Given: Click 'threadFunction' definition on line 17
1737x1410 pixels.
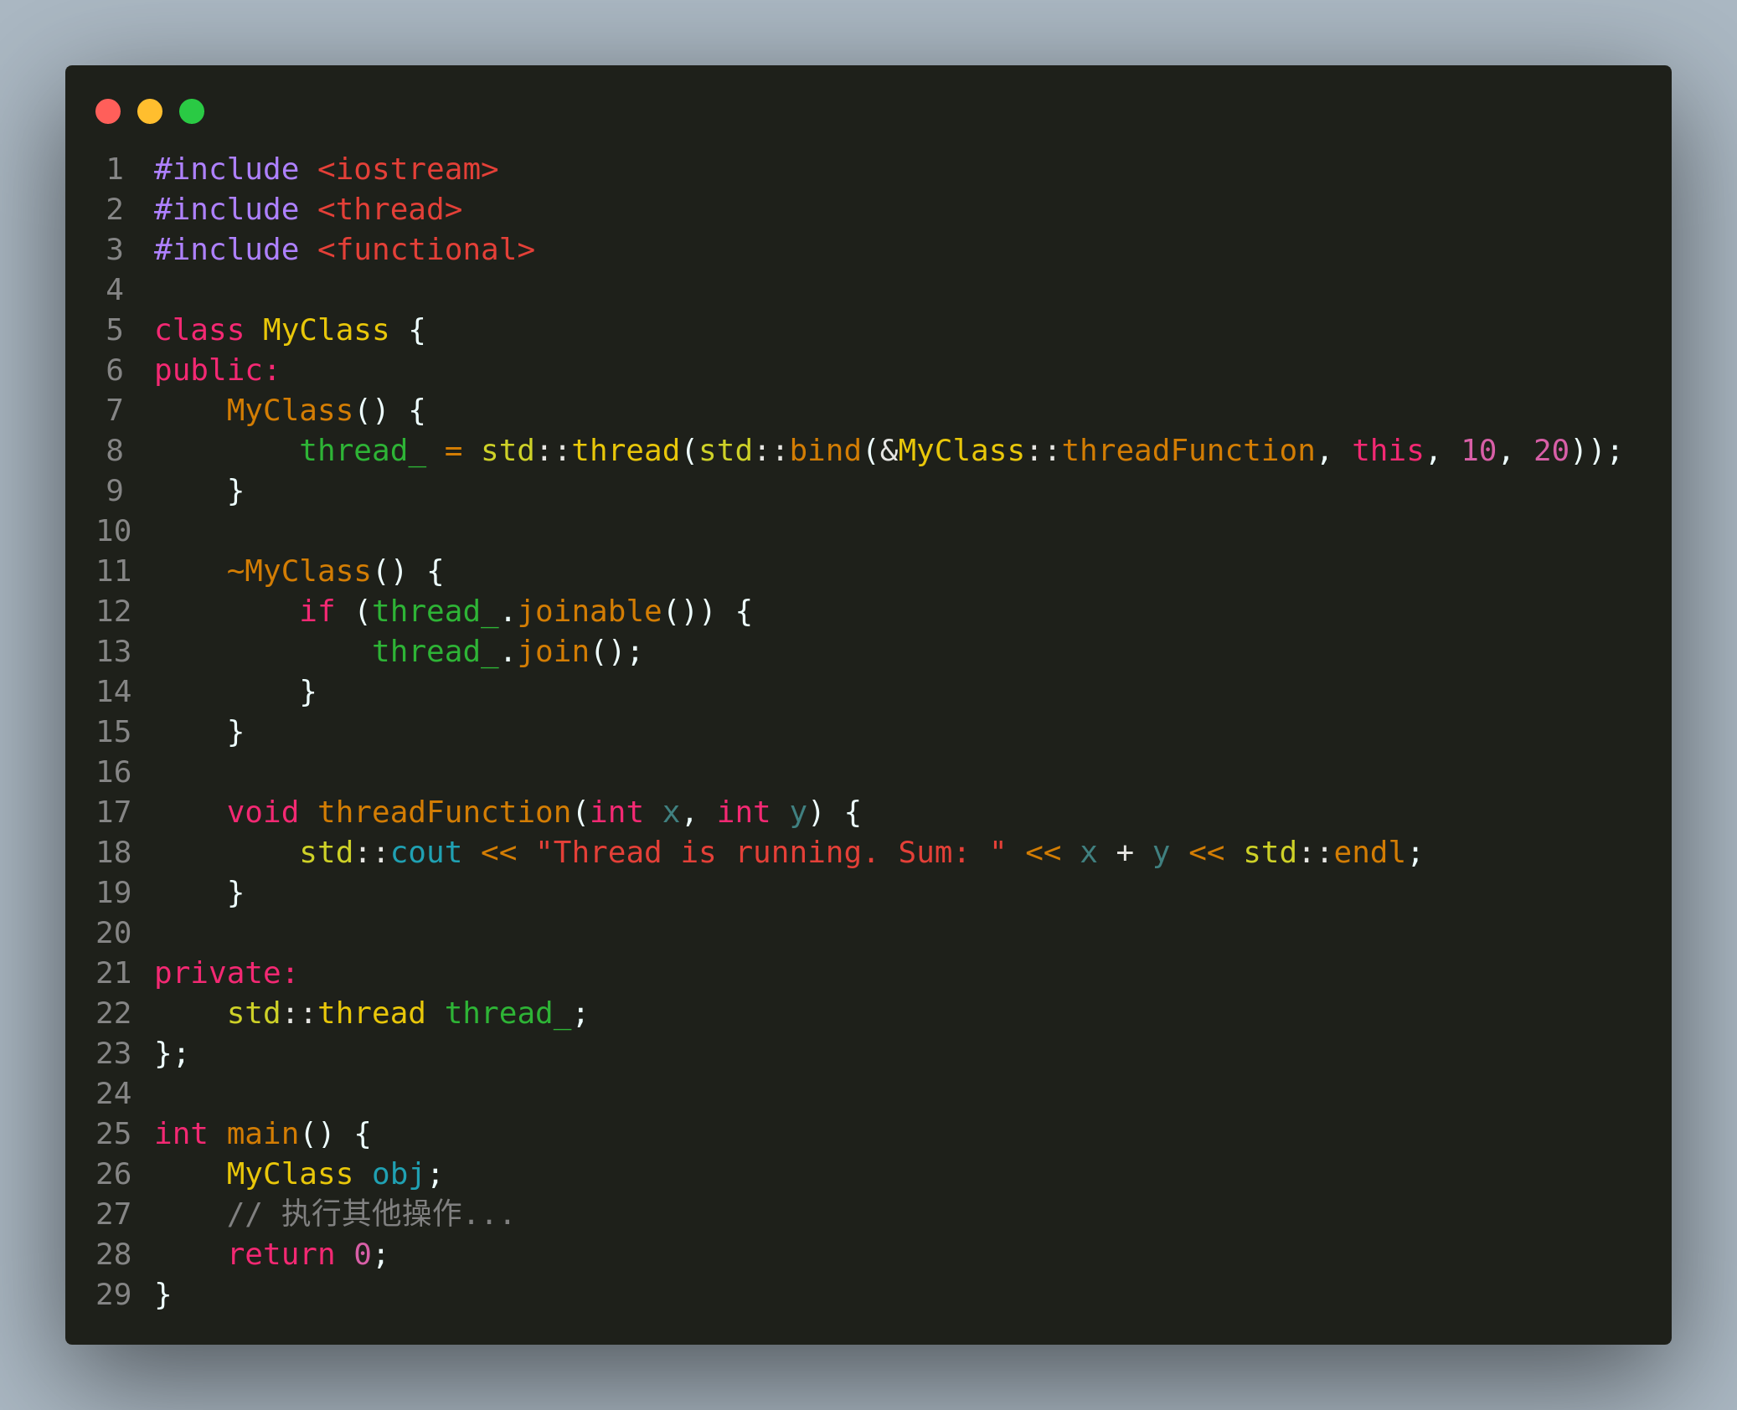Looking at the screenshot, I should point(444,812).
